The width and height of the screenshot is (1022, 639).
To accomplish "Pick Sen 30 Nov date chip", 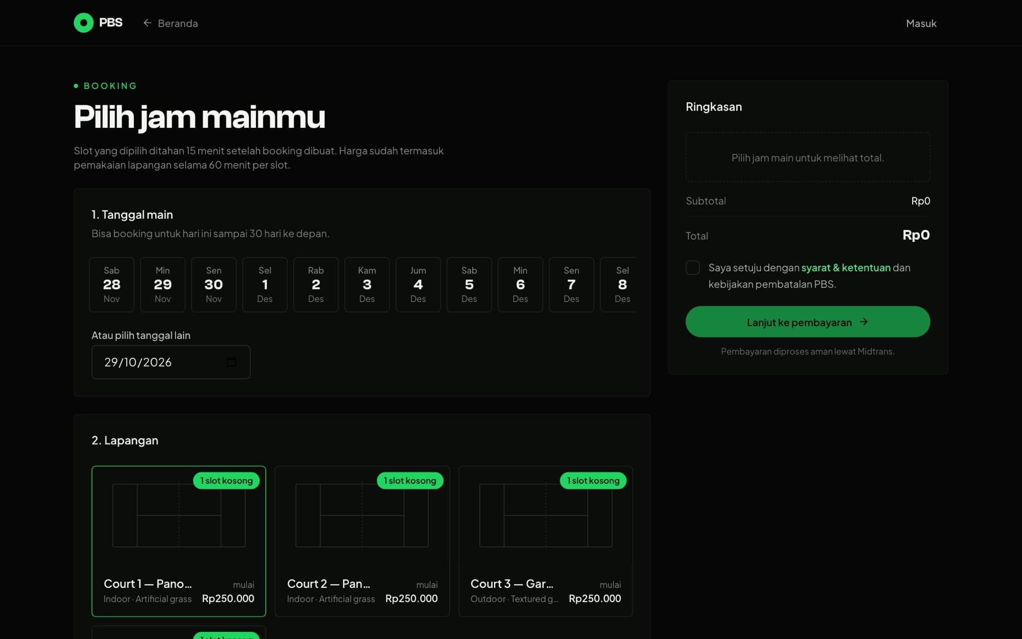I will 214,284.
